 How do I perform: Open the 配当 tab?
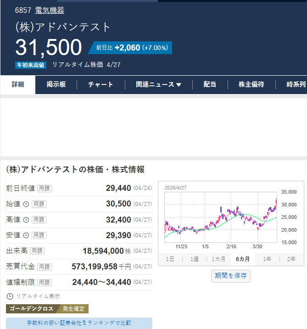coord(210,84)
